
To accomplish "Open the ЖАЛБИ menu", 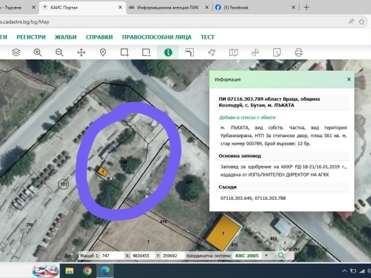I will click(66, 37).
